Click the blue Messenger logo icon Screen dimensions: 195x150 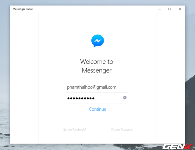click(x=97, y=41)
